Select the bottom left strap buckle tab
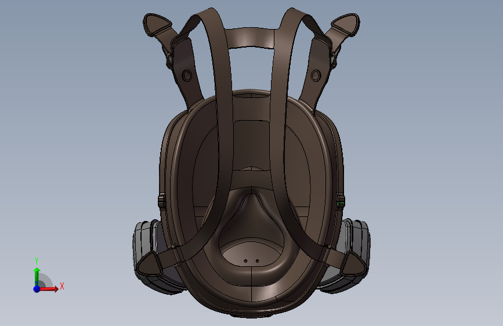Image resolution: width=503 pixels, height=326 pixels. tap(150, 264)
